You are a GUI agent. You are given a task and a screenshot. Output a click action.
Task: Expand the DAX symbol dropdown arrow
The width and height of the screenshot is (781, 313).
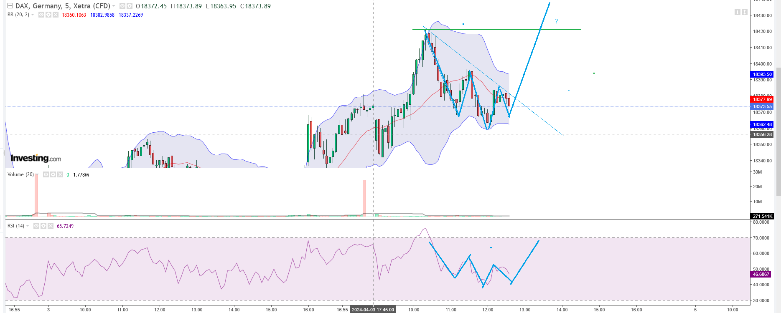(x=114, y=6)
